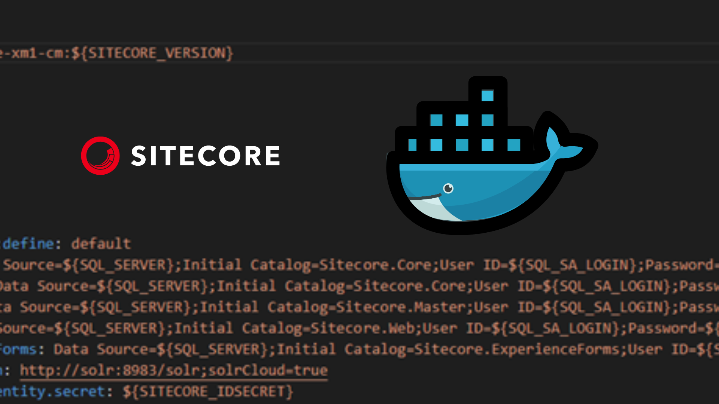Viewport: 719px width, 404px height.
Task: Click the middle container in whale's second row
Action: 462,120
